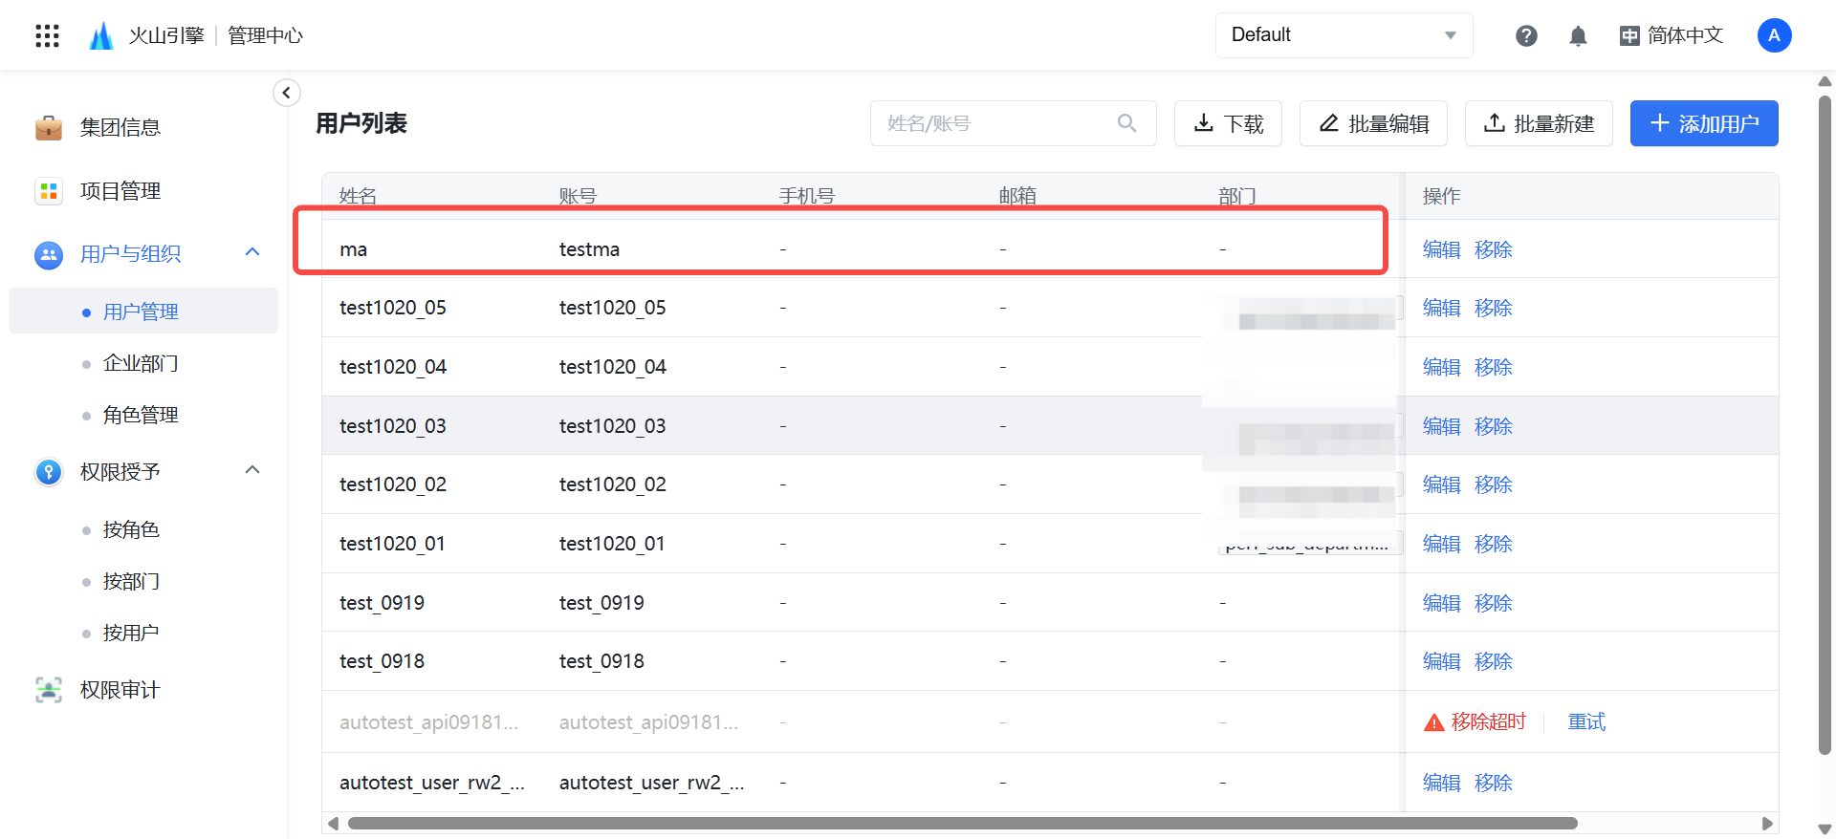Click the 项目管理 grid icon
Screen dimensions: 1836x839
click(49, 191)
